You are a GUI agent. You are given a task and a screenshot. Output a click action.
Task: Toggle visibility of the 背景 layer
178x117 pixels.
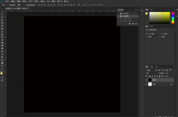146,84
